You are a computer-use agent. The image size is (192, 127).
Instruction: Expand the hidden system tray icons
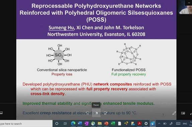(x=159, y=124)
